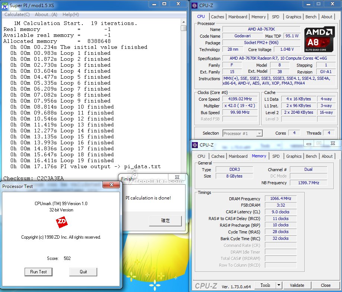Image resolution: width=342 pixels, height=292 pixels.
Task: Click Super PI scrollbar up arrow
Action: (184, 22)
